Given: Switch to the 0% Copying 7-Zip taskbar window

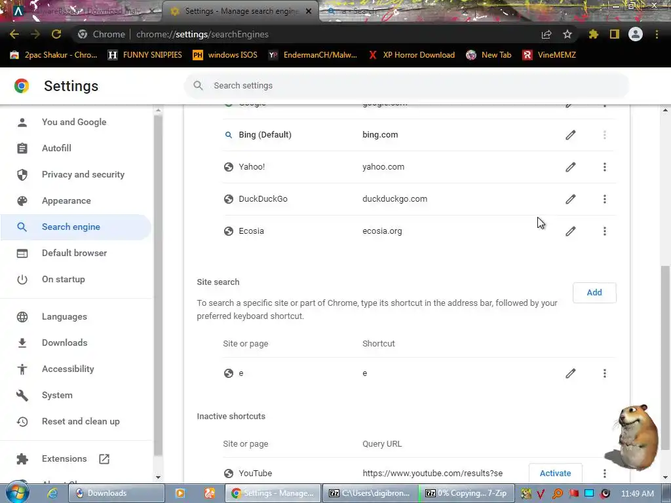Looking at the screenshot, I should click(466, 493).
